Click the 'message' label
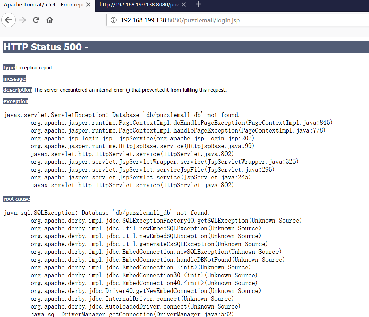 point(14,79)
